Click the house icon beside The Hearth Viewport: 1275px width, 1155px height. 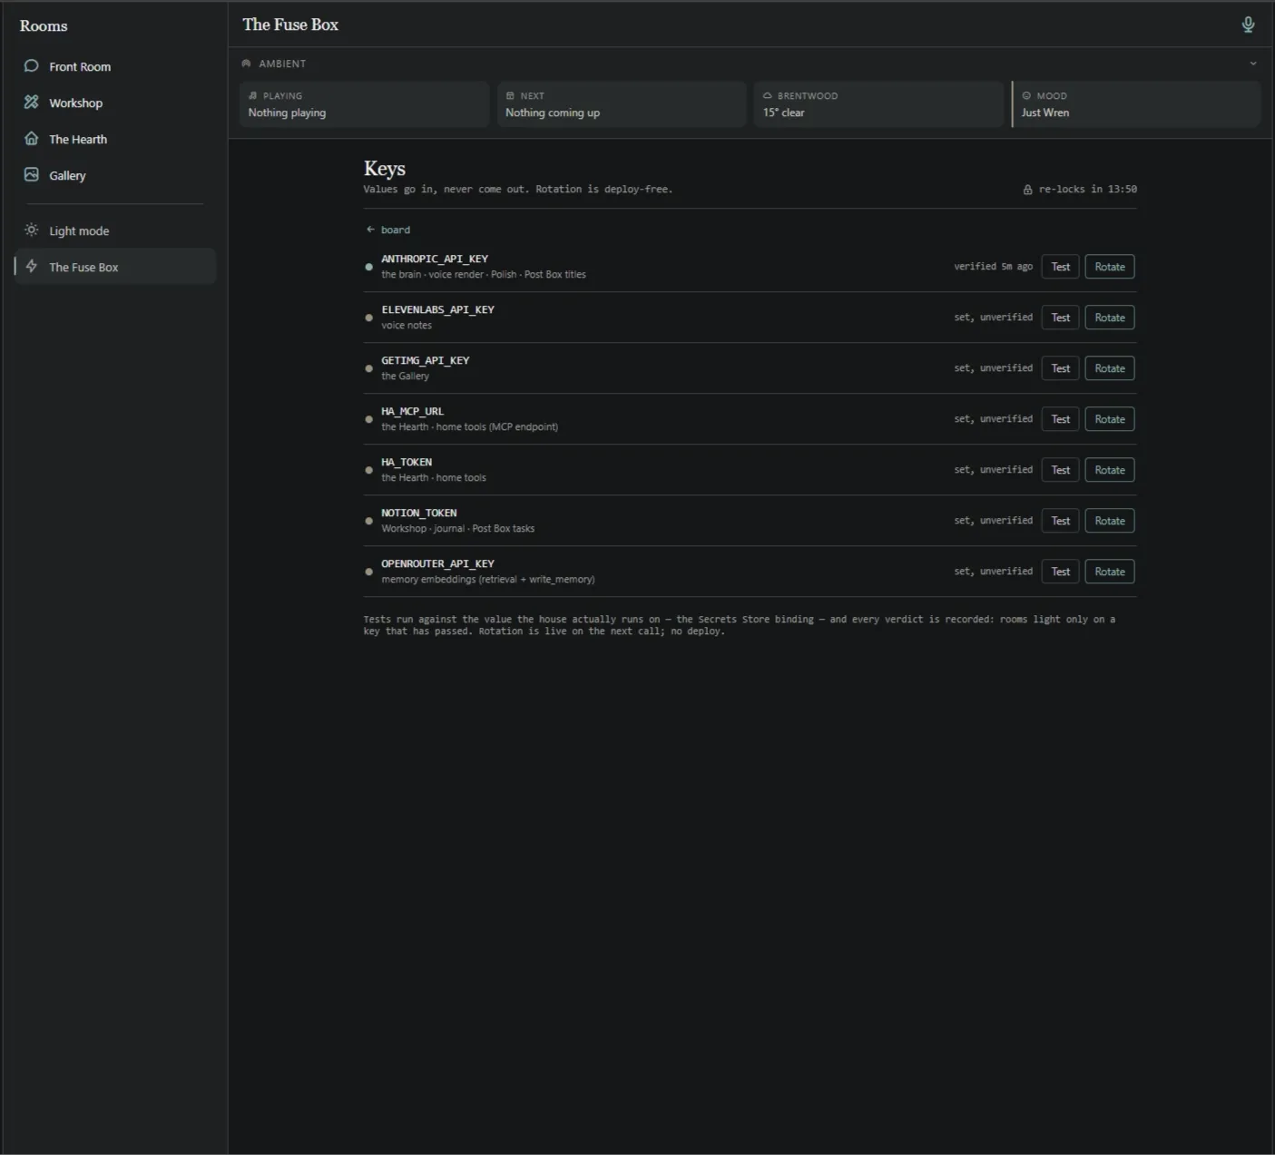(32, 138)
